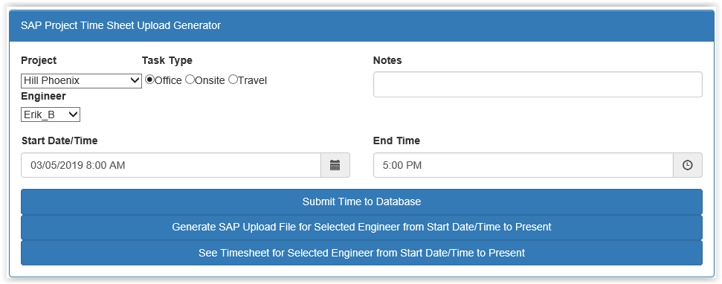Click the Start Date/Time label text
Viewport: 722px width, 284px height.
point(59,141)
